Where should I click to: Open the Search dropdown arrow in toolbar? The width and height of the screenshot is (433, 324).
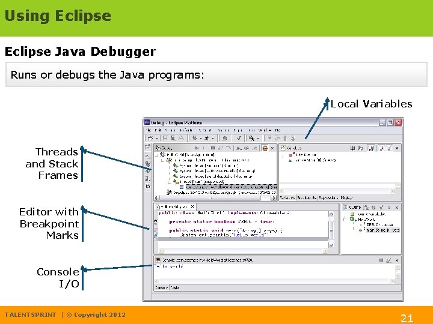(x=258, y=139)
